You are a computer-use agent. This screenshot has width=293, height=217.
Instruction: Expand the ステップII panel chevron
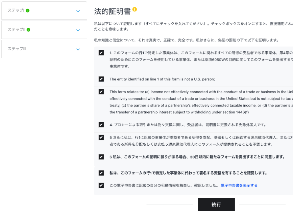click(78, 30)
